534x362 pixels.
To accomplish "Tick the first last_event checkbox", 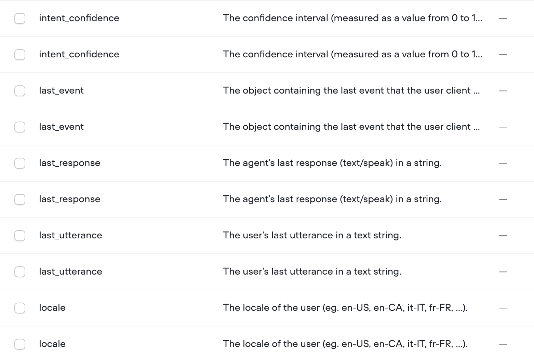I will click(20, 91).
